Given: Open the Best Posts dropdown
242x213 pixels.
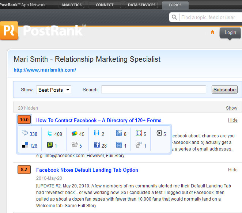Looking at the screenshot, I should point(54,90).
